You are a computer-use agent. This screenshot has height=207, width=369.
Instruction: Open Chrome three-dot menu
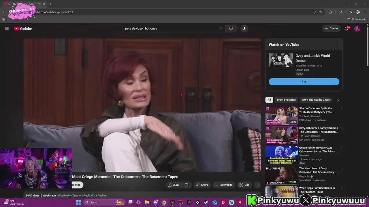[364, 12]
